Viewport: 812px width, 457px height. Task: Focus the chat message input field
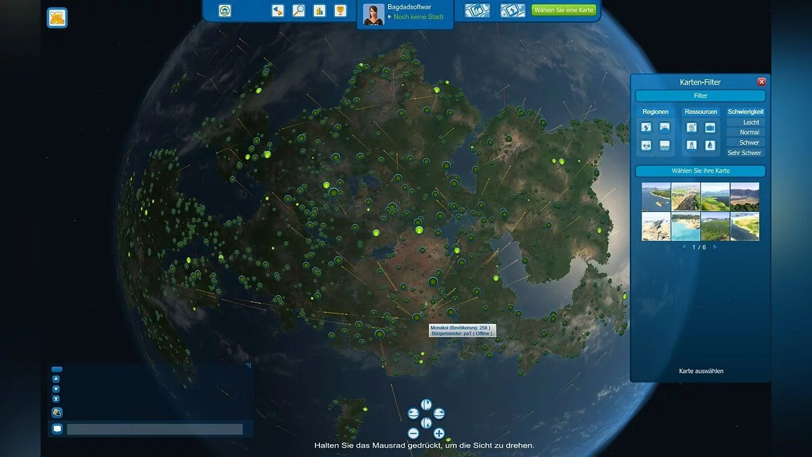tap(154, 429)
